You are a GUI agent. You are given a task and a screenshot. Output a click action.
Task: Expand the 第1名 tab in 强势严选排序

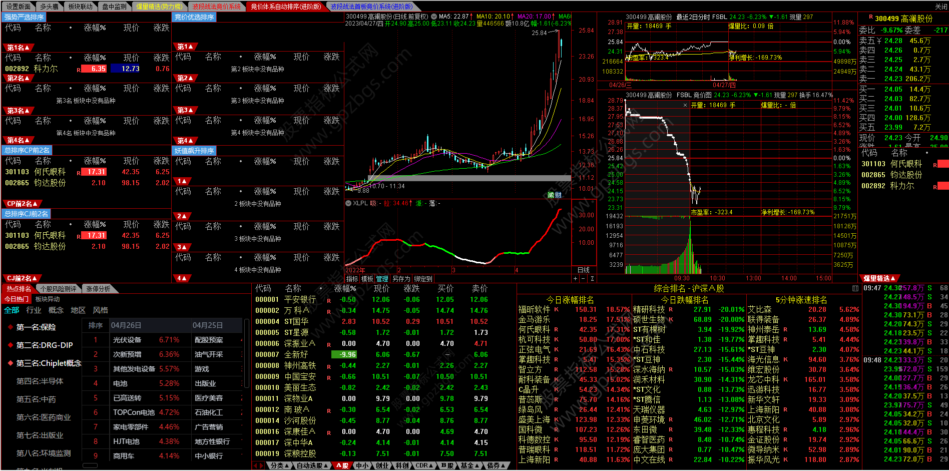pyautogui.click(x=18, y=48)
